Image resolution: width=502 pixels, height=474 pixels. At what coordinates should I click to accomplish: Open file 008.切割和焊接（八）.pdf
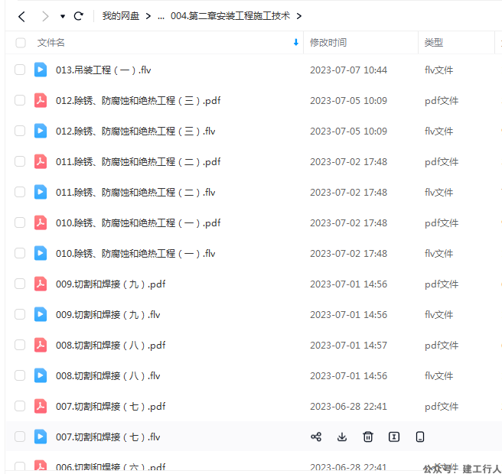coord(110,346)
